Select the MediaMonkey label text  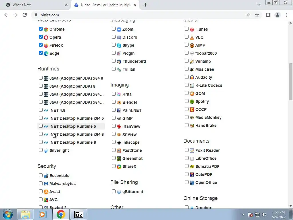click(208, 118)
